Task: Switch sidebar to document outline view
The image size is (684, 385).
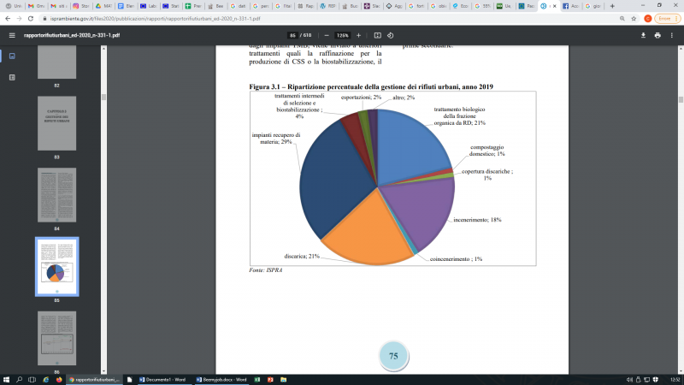Action: [x=11, y=77]
